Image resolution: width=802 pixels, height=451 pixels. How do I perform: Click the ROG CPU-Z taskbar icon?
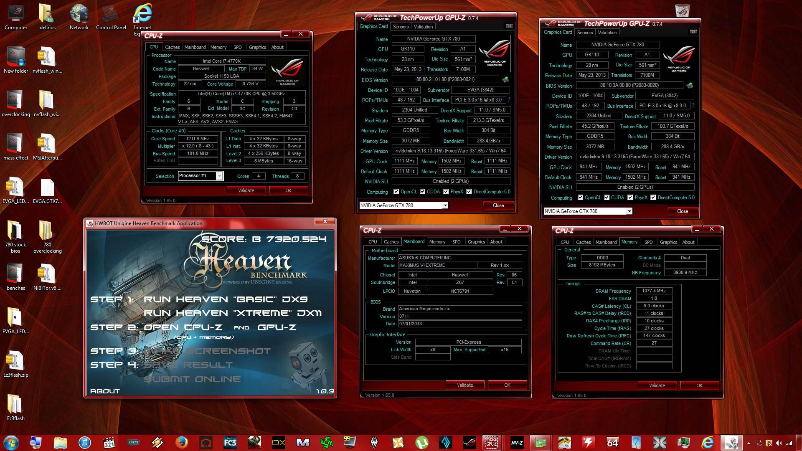pyautogui.click(x=491, y=442)
